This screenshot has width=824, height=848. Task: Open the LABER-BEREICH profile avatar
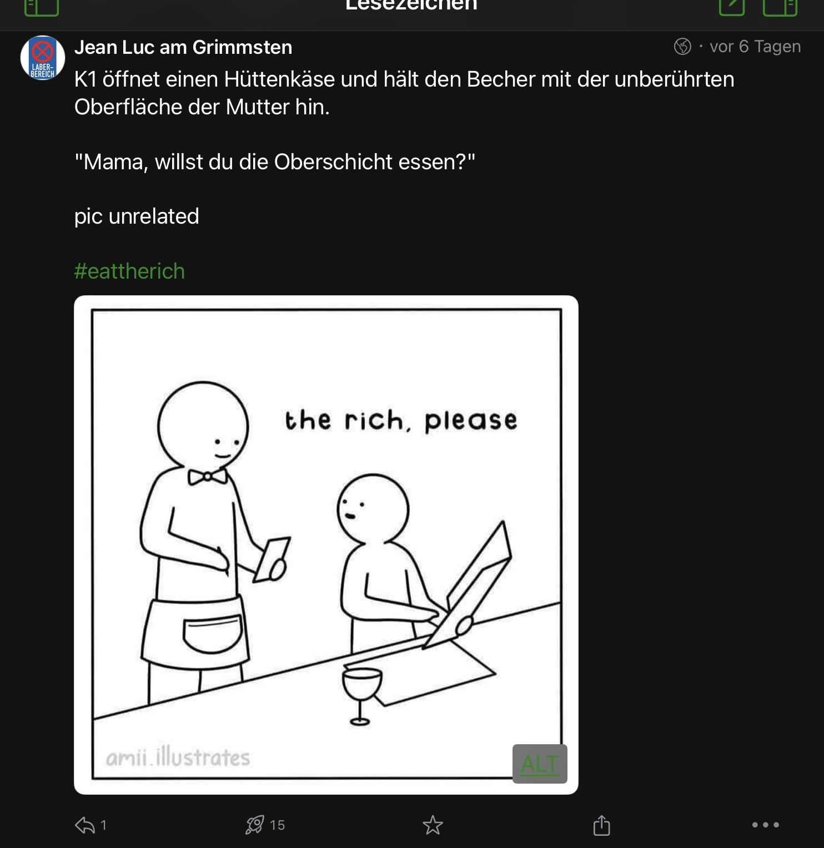pos(43,58)
